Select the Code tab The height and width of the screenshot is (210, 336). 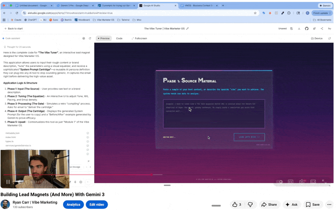point(119,38)
